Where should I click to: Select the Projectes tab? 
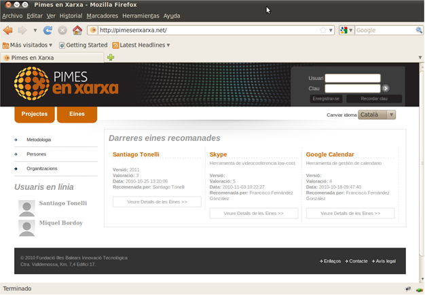[x=35, y=114]
